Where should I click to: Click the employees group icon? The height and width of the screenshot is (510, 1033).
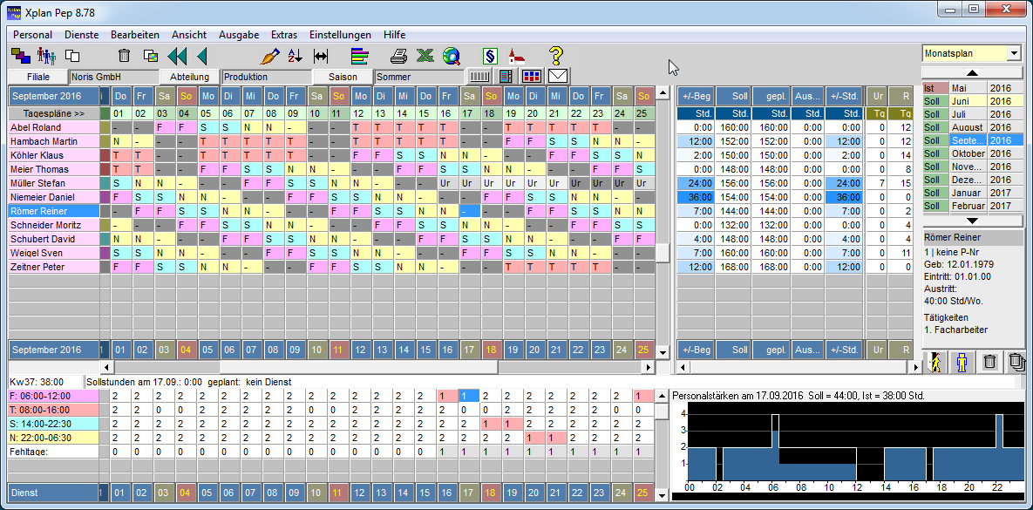click(x=45, y=56)
